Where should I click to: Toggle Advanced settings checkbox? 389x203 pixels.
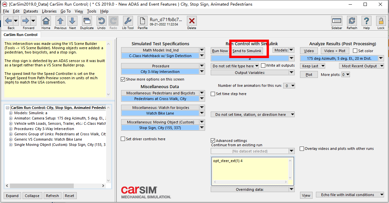pyautogui.click(x=213, y=141)
